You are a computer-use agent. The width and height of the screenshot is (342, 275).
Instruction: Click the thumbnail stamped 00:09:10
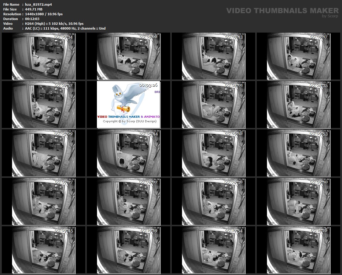298,201
